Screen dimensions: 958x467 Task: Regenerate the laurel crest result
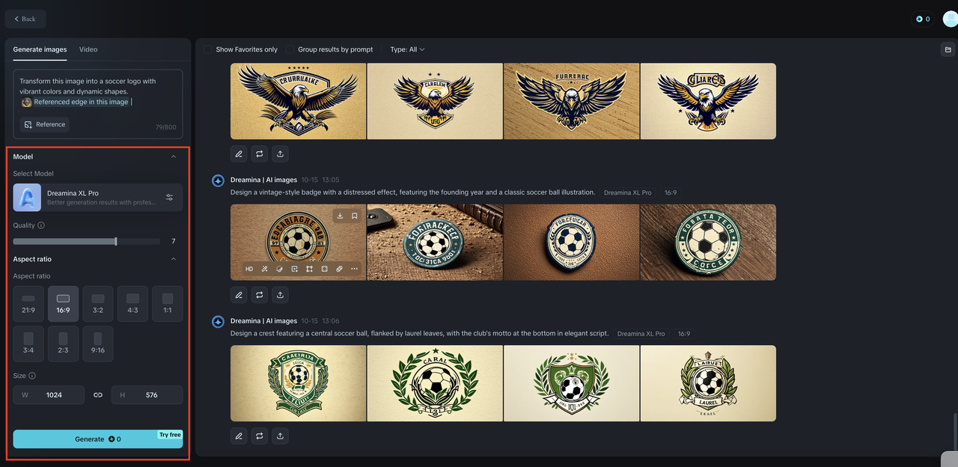click(260, 436)
